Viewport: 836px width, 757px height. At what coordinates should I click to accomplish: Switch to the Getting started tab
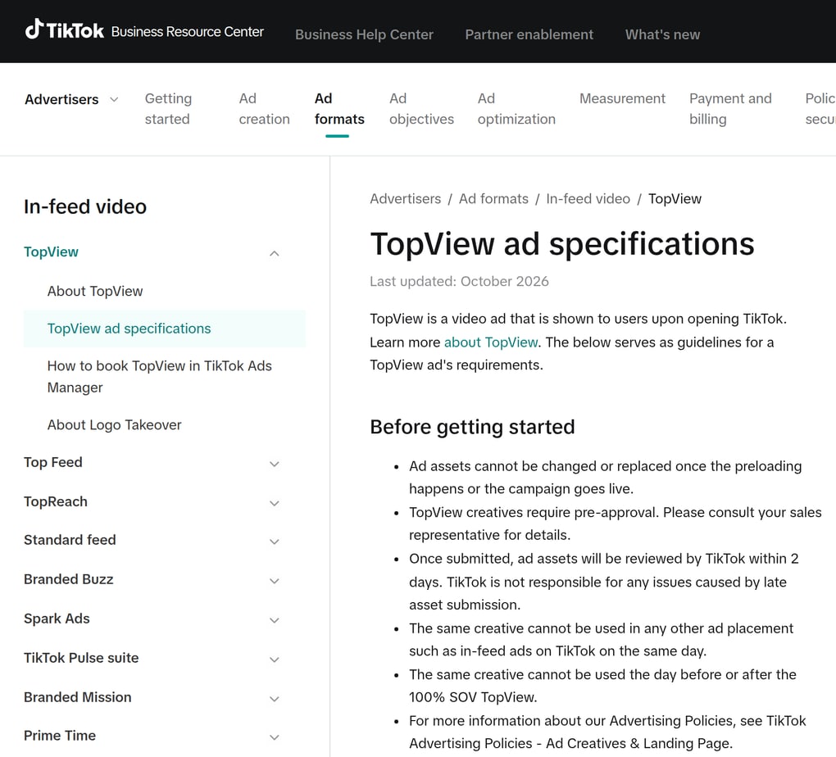click(169, 109)
